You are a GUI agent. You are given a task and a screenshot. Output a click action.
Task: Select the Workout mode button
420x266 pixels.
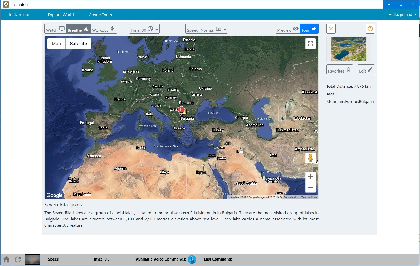[x=104, y=29]
